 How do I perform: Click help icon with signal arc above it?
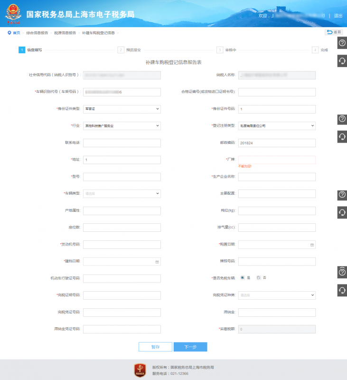pos(342,272)
